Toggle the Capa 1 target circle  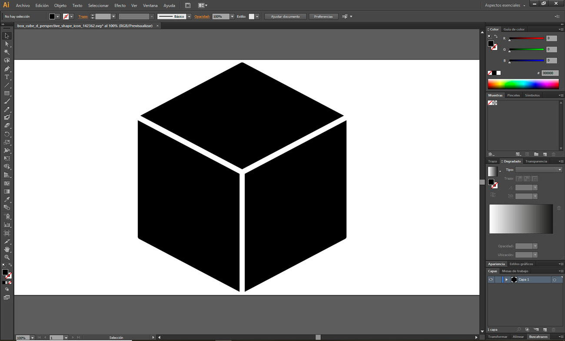tap(554, 280)
